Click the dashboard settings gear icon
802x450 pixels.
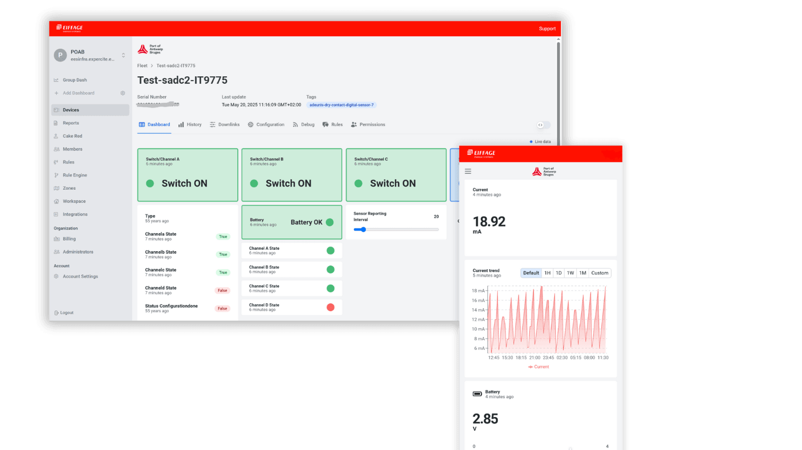point(123,93)
